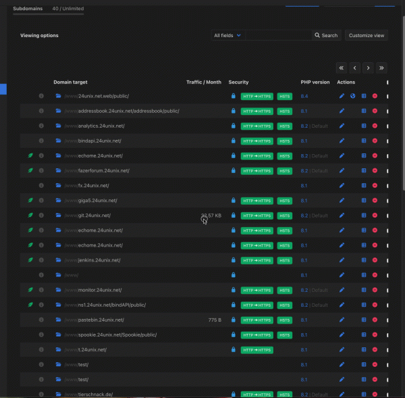
Task: Click the Customize view button
Action: (367, 35)
